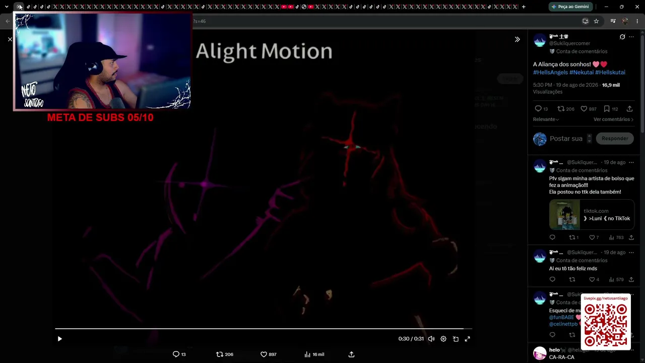
Task: Open the Luni no TikTok link card
Action: click(592, 215)
